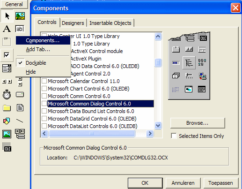Select the Pointer tool in the toolbox
The height and width of the screenshot is (189, 242).
7,16
